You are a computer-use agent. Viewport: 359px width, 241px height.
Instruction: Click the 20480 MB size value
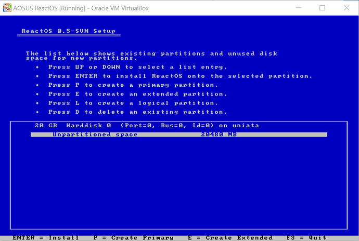point(219,135)
